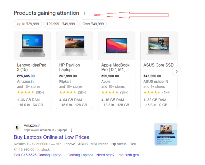205x165 pixels.
Task: Open Apple MacBook Pro product image
Action: (117, 46)
